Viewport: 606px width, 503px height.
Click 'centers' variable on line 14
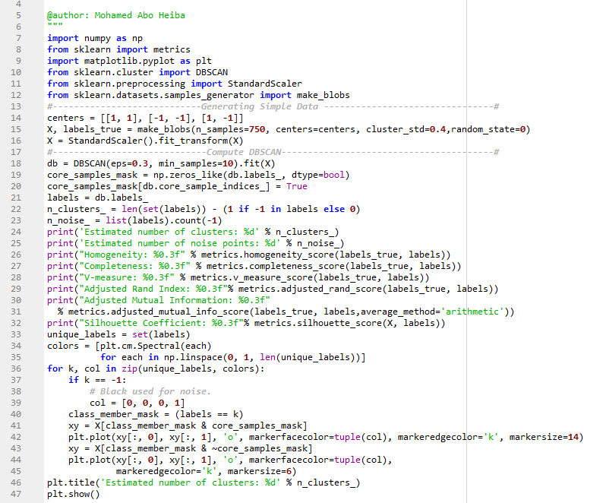tap(65, 118)
